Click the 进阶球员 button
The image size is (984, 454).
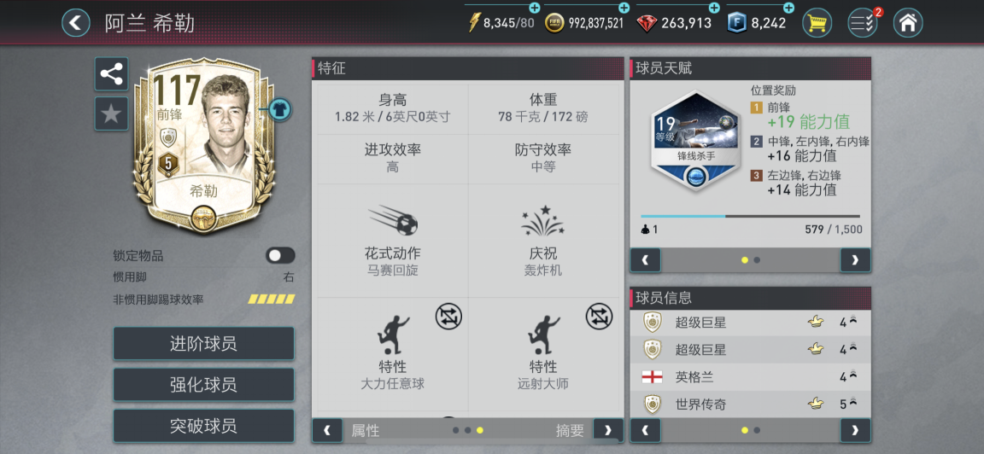coord(203,344)
